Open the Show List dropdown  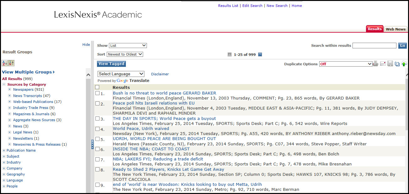click(x=128, y=46)
